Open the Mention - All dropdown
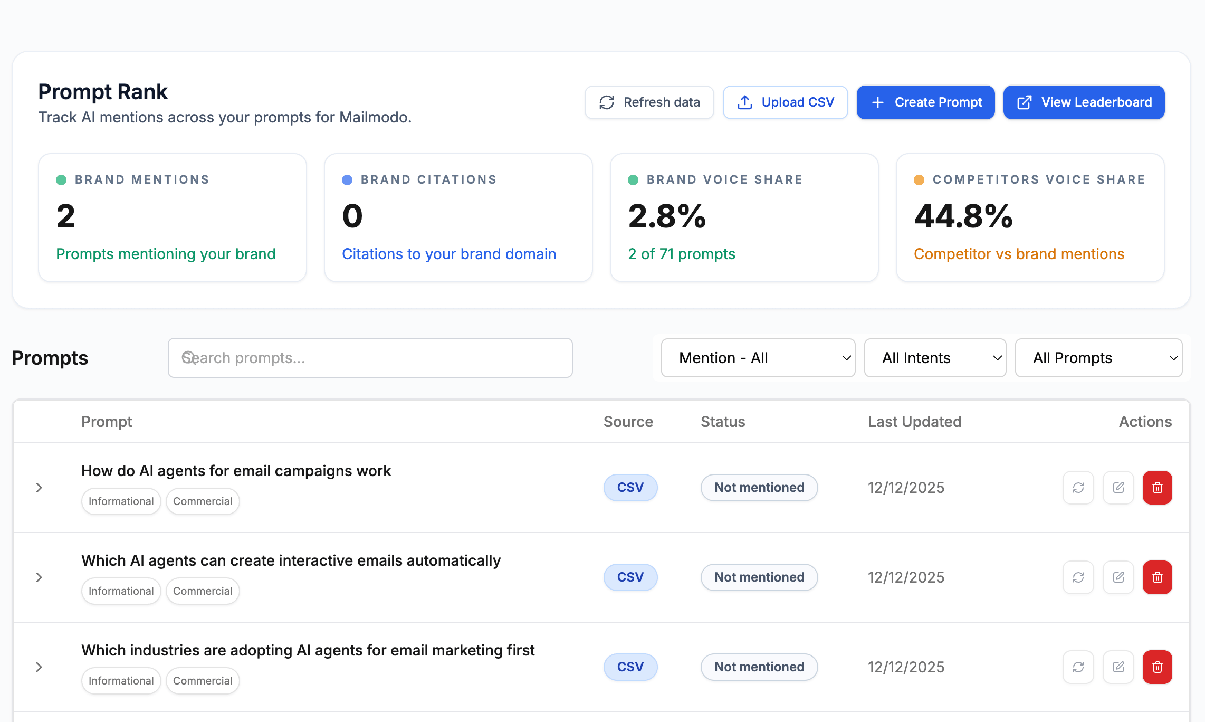The width and height of the screenshot is (1205, 722). 758,358
